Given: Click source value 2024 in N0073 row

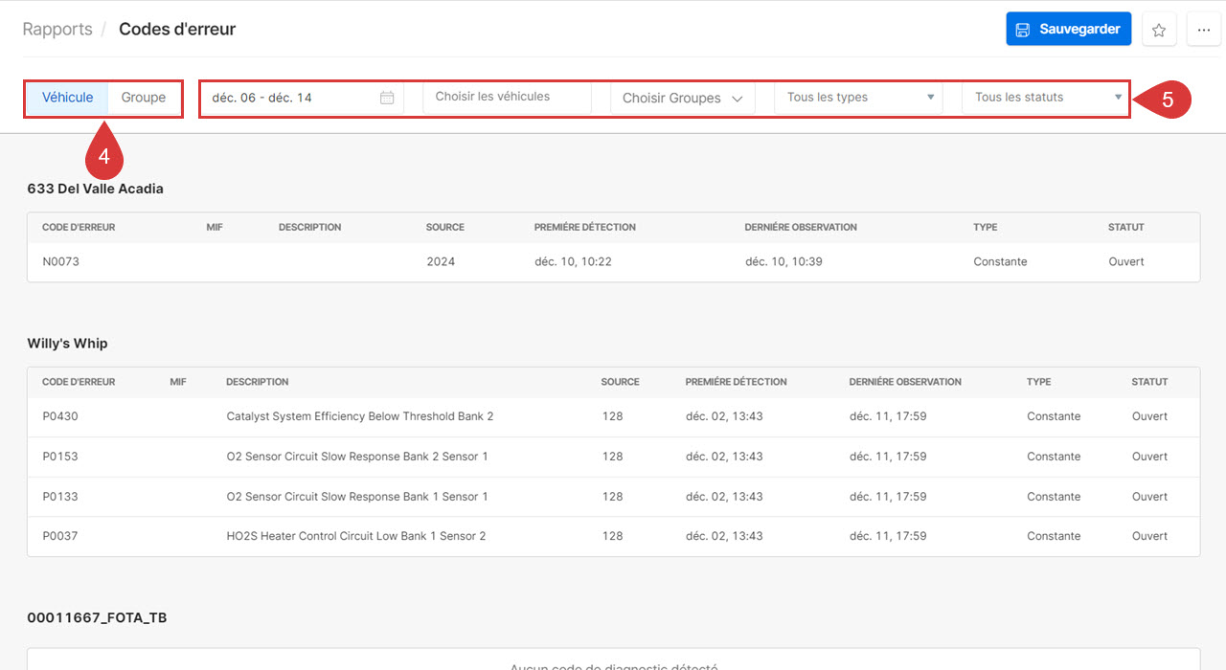Looking at the screenshot, I should click(x=441, y=261).
